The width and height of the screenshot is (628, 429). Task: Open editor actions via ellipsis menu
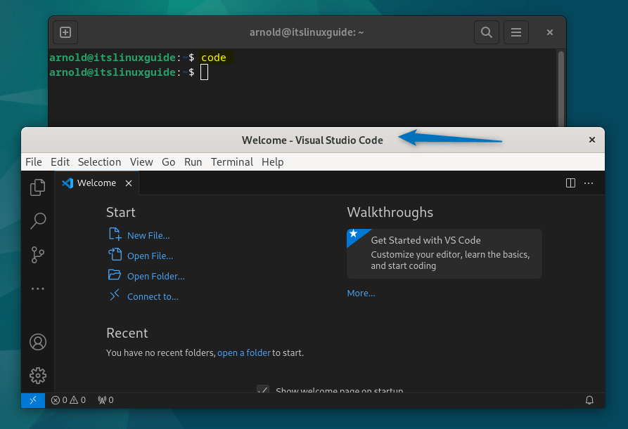[588, 183]
